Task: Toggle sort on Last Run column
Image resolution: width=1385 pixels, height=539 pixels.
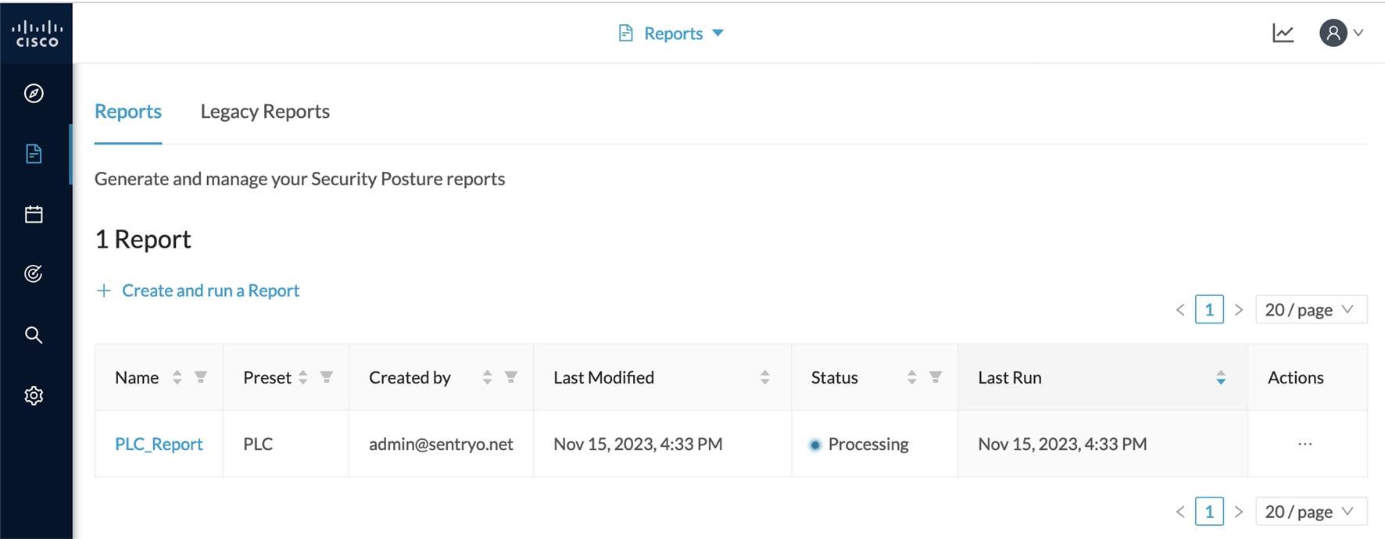Action: [x=1220, y=378]
